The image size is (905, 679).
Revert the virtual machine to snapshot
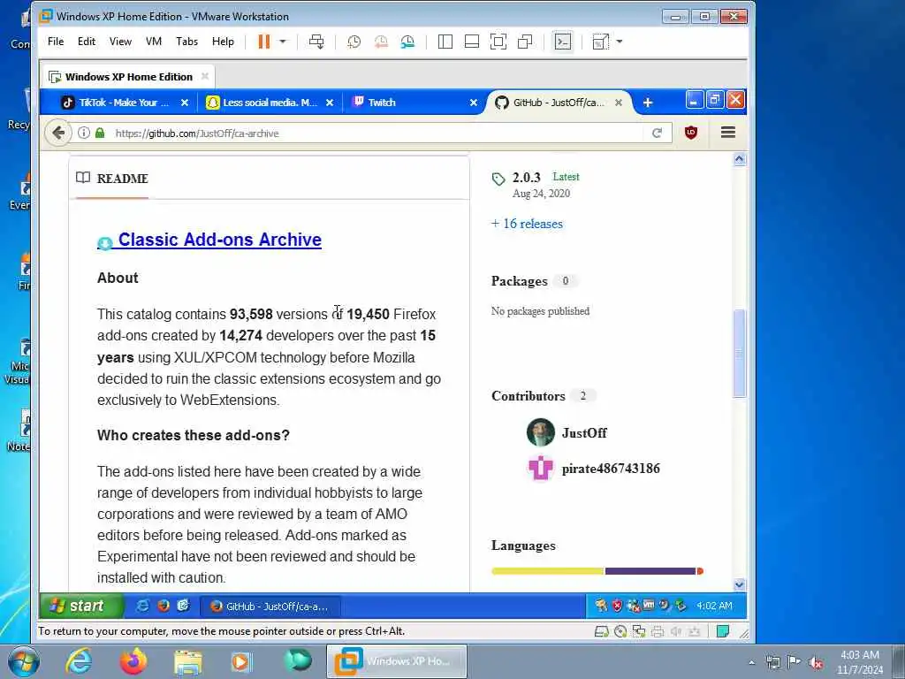click(381, 42)
